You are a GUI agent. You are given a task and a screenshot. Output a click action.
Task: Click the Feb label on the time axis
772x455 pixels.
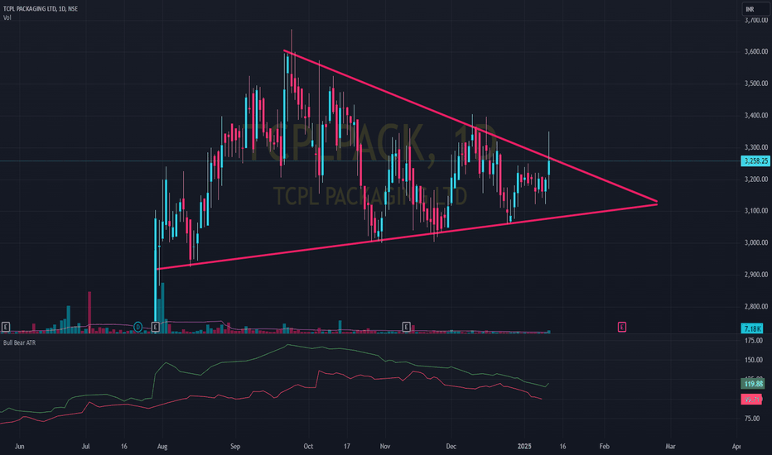pos(604,447)
